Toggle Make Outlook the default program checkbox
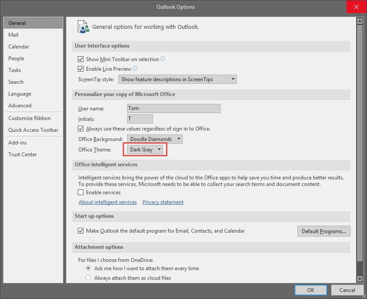 coord(80,231)
